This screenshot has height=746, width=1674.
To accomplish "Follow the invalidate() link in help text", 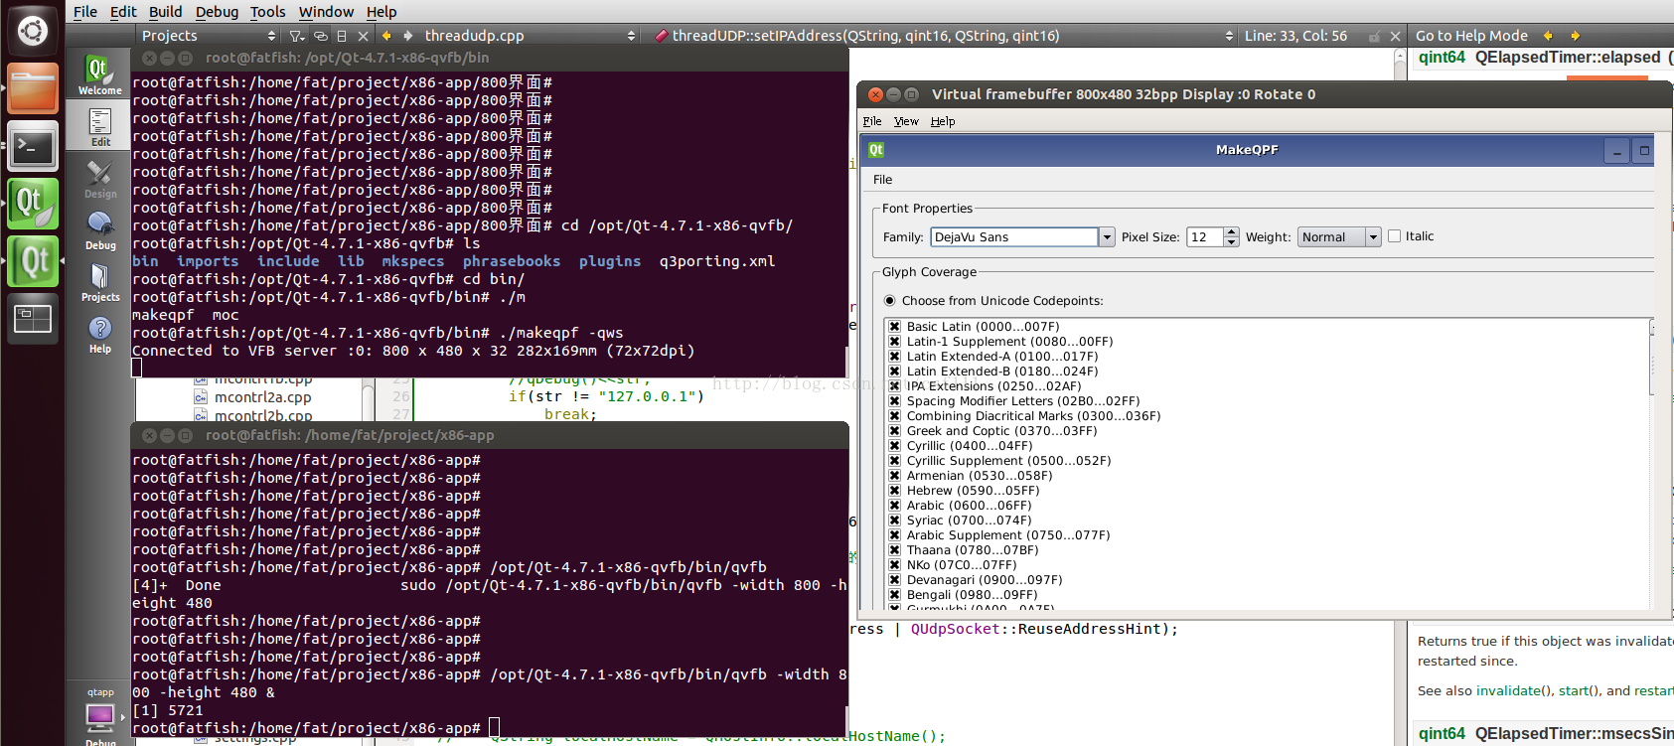I will click(1509, 690).
